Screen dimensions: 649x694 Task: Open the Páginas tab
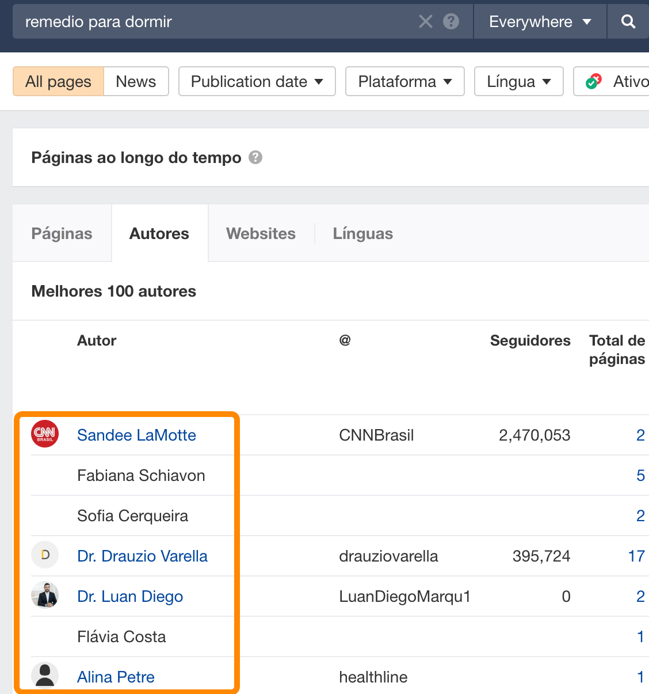62,233
